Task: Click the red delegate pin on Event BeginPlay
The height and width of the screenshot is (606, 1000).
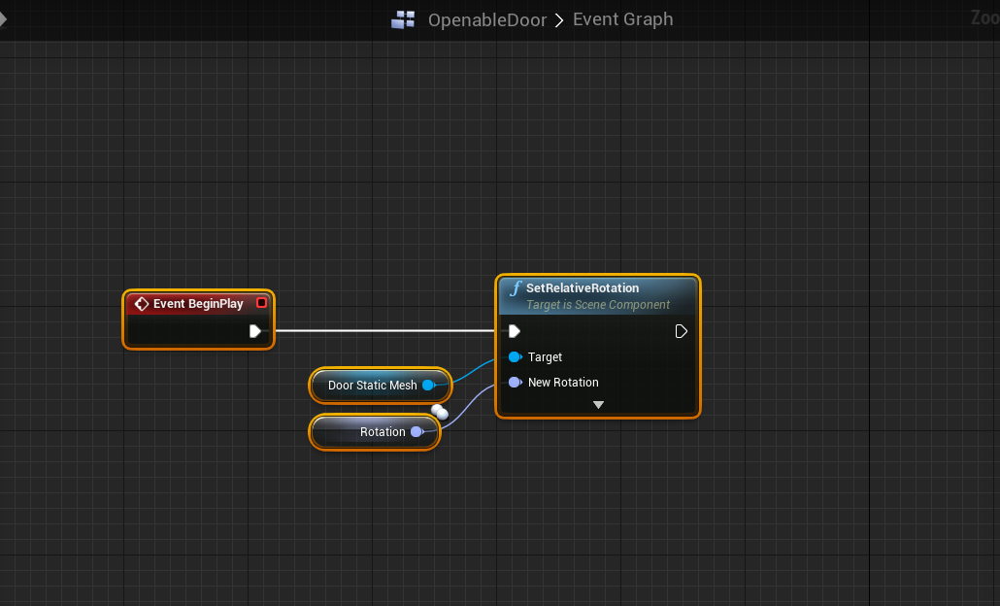Action: pos(261,303)
